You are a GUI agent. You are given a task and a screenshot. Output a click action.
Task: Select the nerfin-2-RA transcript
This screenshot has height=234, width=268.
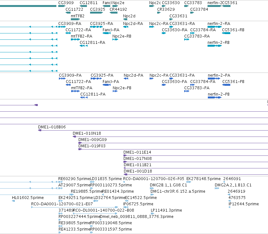click(x=215, y=27)
